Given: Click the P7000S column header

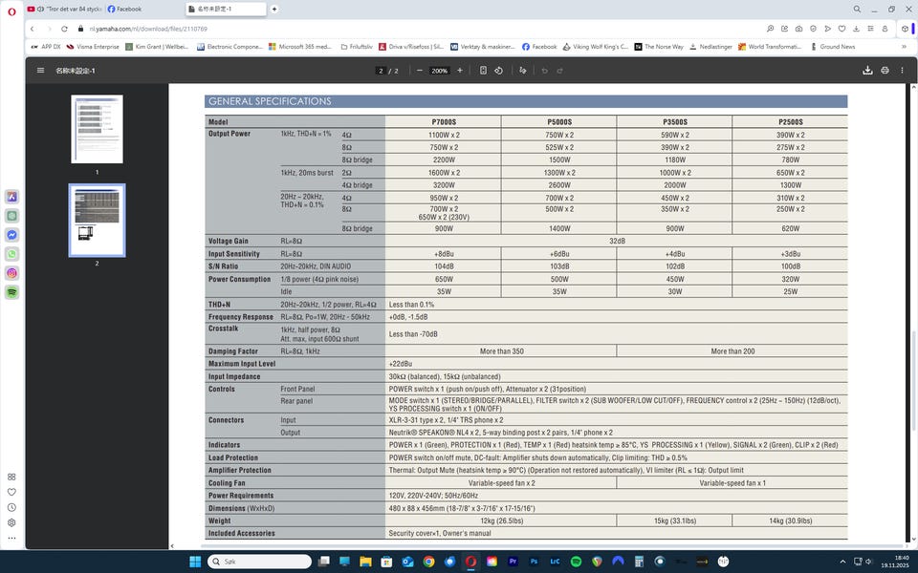Looking at the screenshot, I should (444, 122).
